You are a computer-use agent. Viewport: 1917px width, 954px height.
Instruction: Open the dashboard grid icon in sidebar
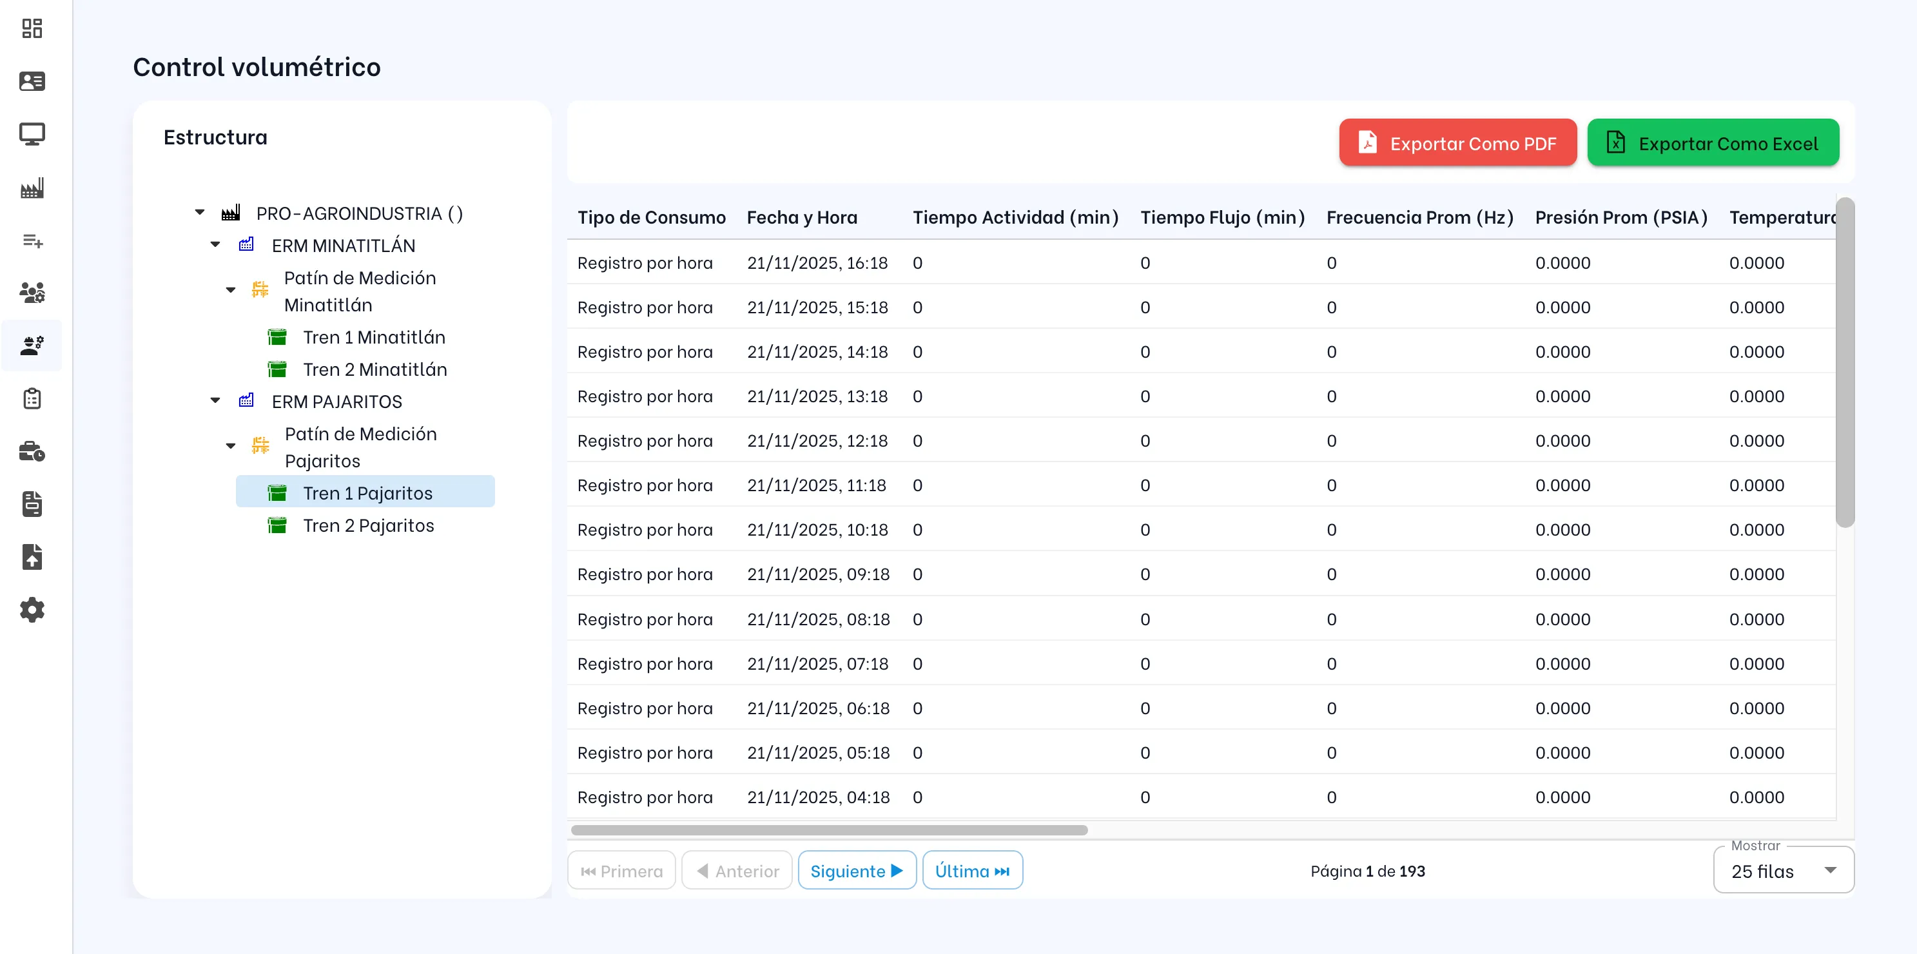point(32,28)
